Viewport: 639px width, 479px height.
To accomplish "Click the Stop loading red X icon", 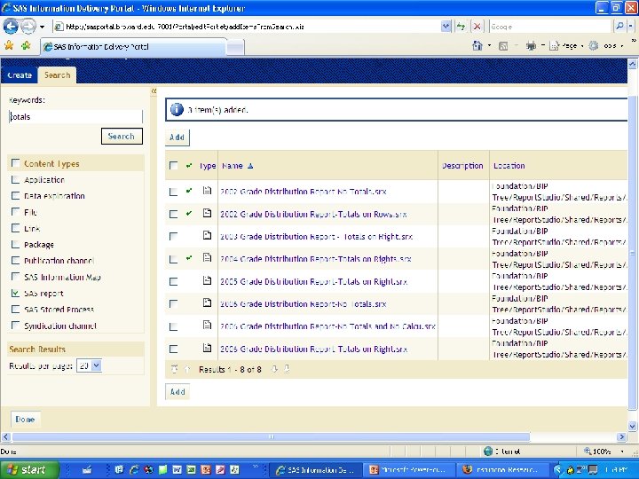I will click(477, 27).
